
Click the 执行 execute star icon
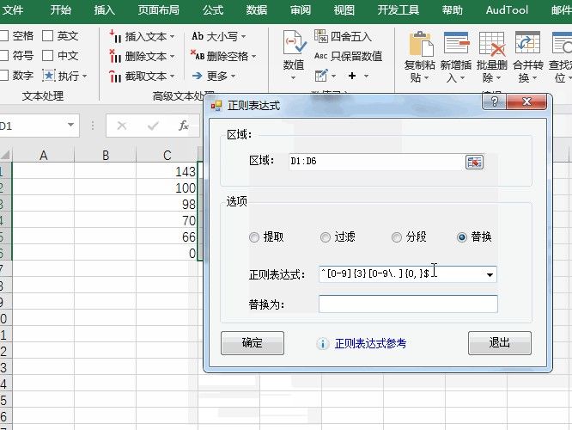pos(49,76)
